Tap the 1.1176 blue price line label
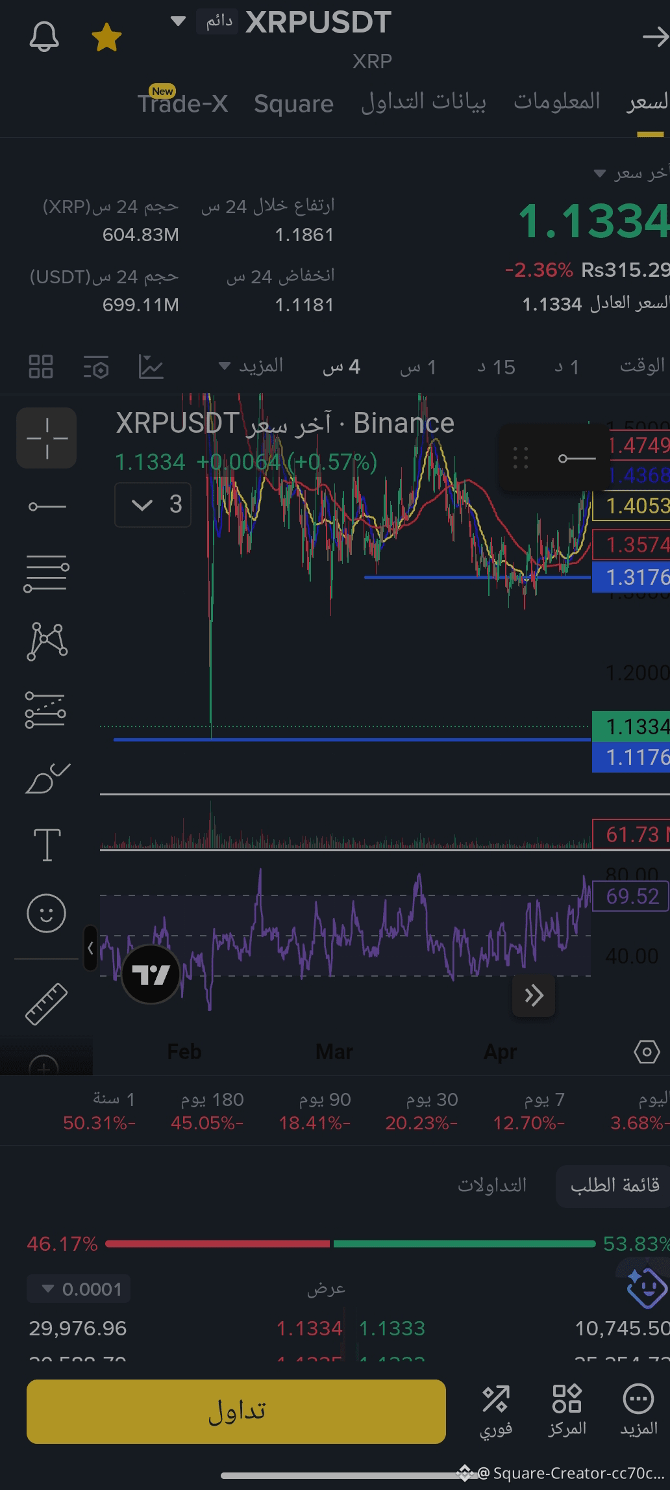Image resolution: width=670 pixels, height=1490 pixels. click(x=631, y=757)
